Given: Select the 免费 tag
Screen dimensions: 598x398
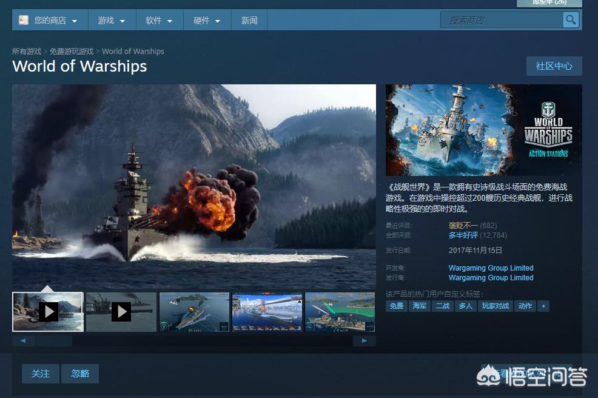Looking at the screenshot, I should [x=397, y=306].
